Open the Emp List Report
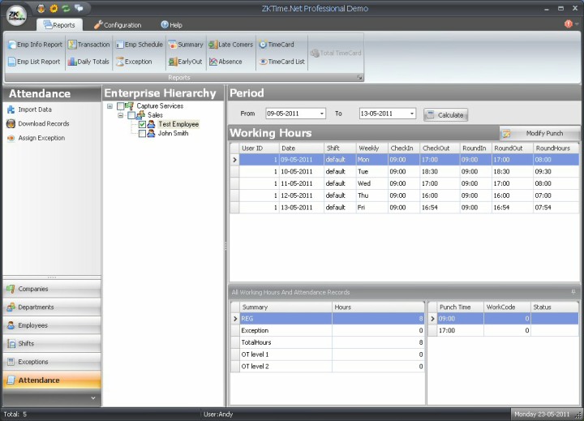The height and width of the screenshot is (421, 584). click(x=34, y=62)
